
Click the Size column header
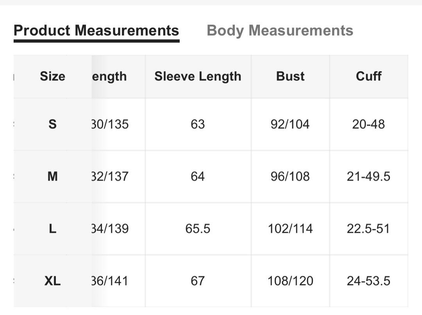point(52,76)
